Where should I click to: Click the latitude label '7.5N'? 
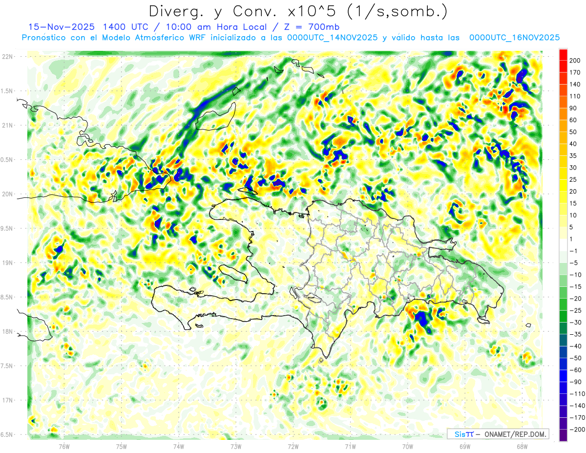[7, 366]
